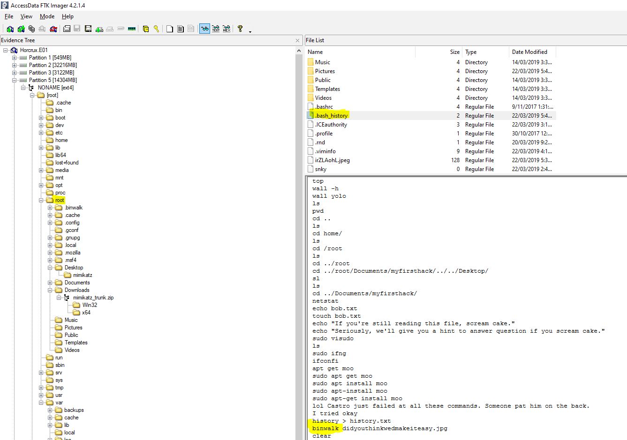Viewport: 627px width, 440px height.
Task: Click the Decrypt AD1 Image icon
Action: coord(121,29)
